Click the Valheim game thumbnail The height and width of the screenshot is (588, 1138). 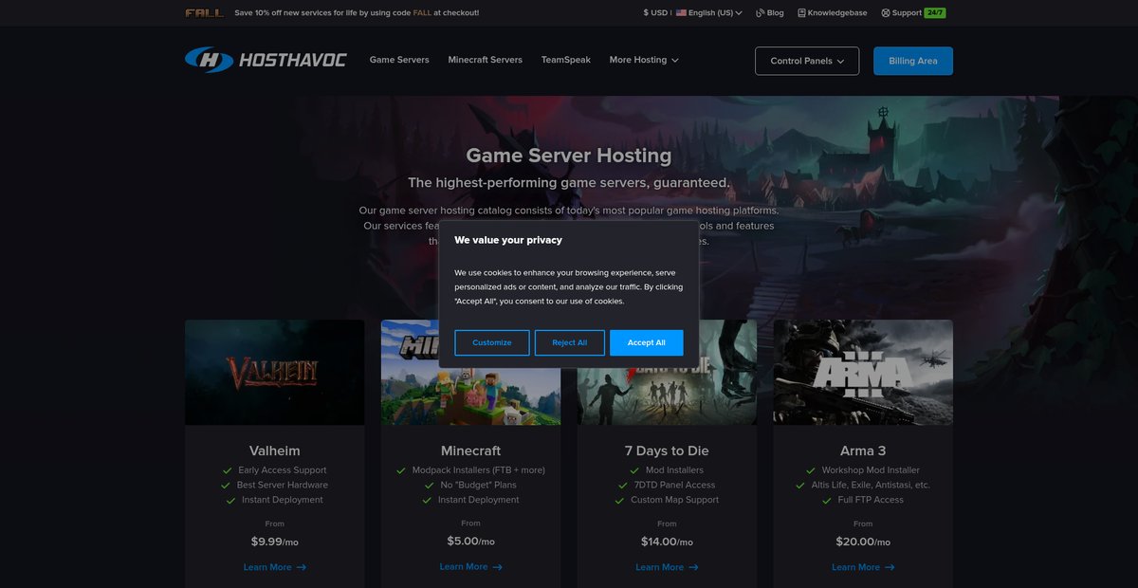[x=275, y=372]
